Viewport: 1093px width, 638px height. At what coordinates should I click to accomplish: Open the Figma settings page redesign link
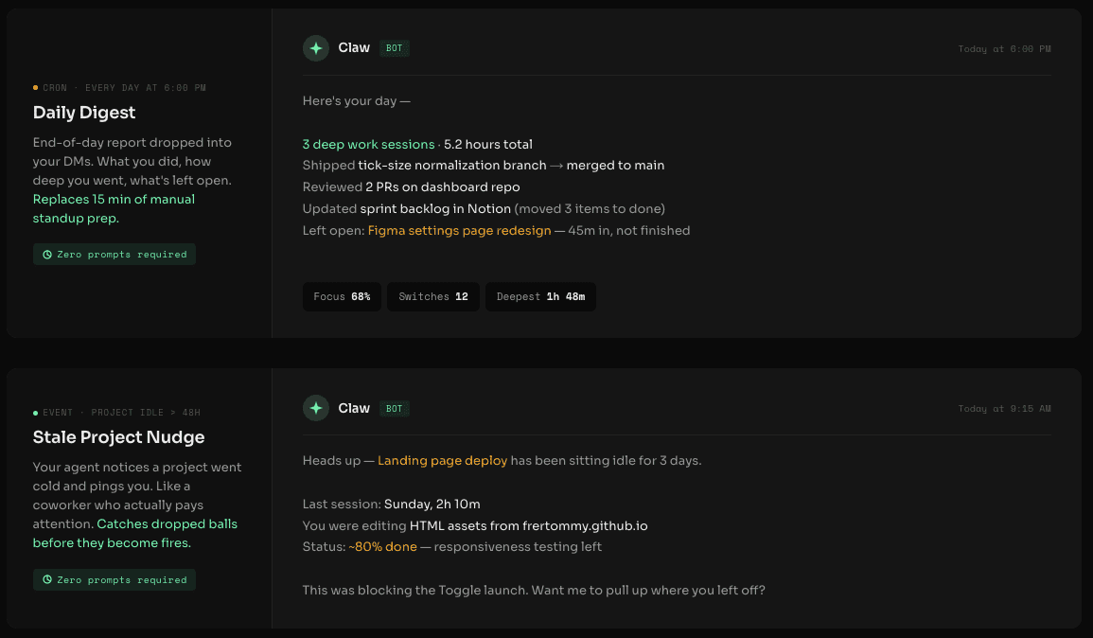pyautogui.click(x=459, y=231)
